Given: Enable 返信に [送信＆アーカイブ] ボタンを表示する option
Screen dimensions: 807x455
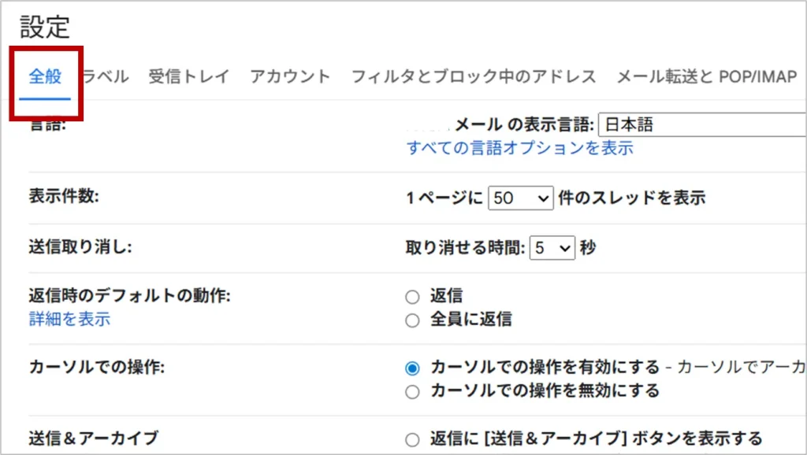Looking at the screenshot, I should coord(412,440).
